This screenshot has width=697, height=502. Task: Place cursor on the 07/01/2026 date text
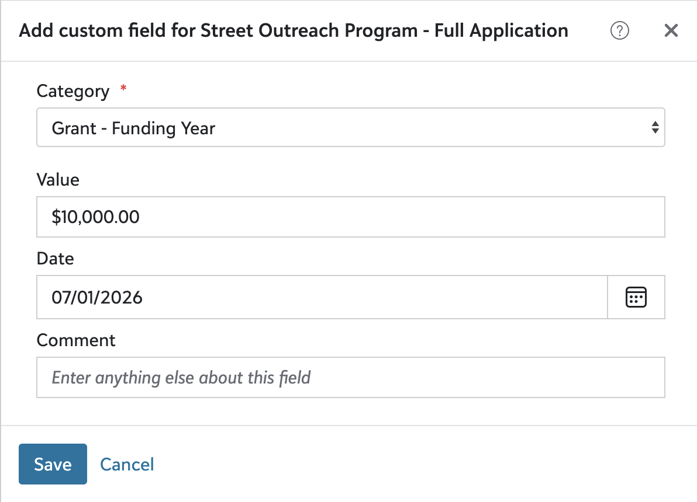97,297
